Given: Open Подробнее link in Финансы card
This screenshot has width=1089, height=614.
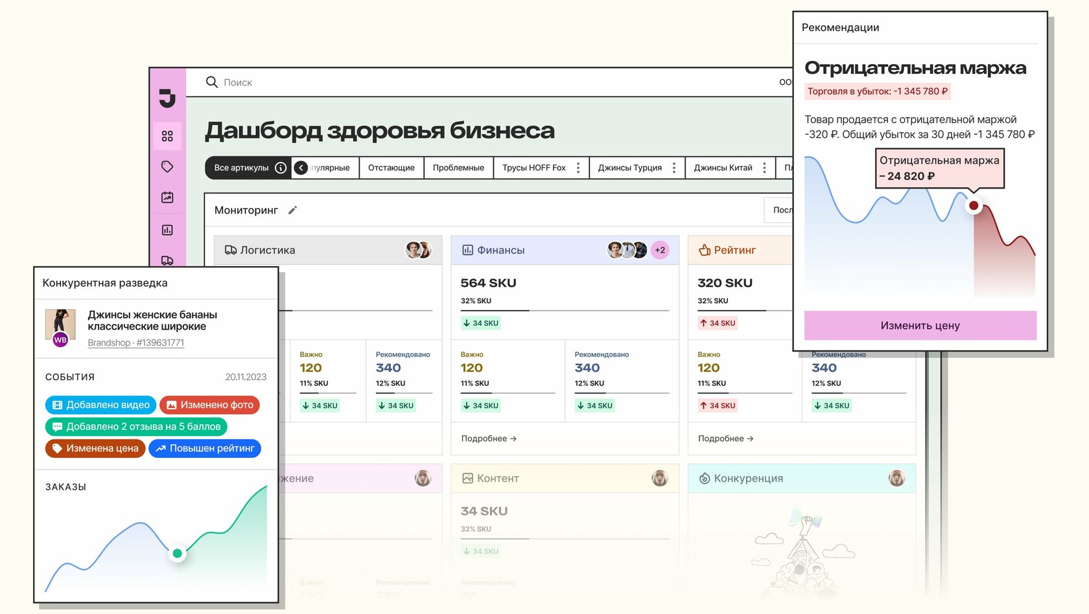Looking at the screenshot, I should [x=489, y=438].
